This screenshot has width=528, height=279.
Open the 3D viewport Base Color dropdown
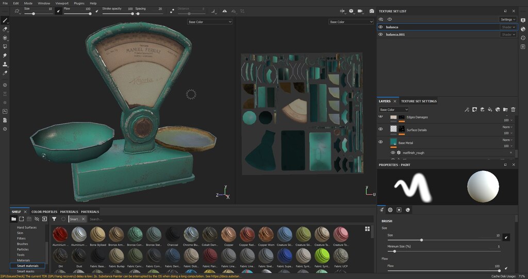(x=210, y=22)
